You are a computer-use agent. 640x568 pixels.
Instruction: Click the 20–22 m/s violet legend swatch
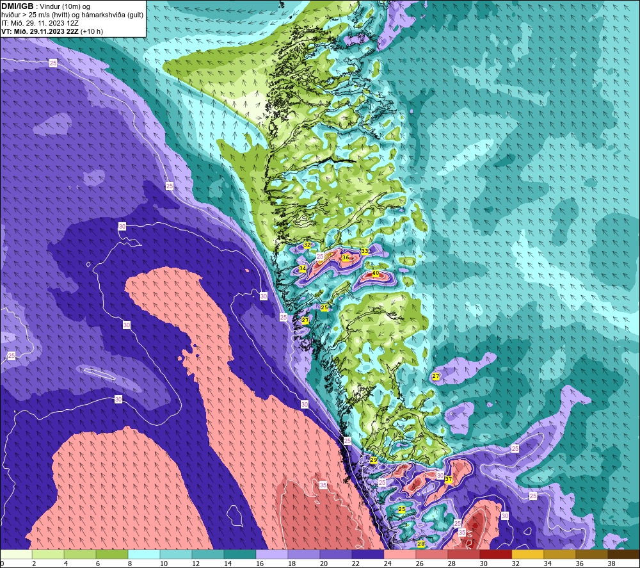(336, 555)
